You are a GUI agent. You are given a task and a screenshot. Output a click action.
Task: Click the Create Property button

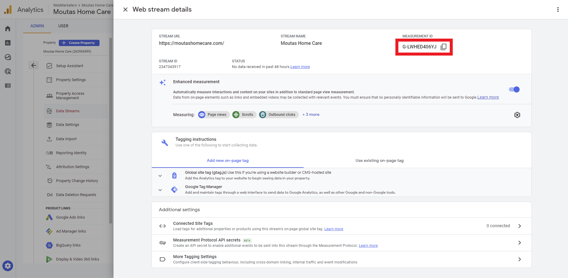pos(79,43)
